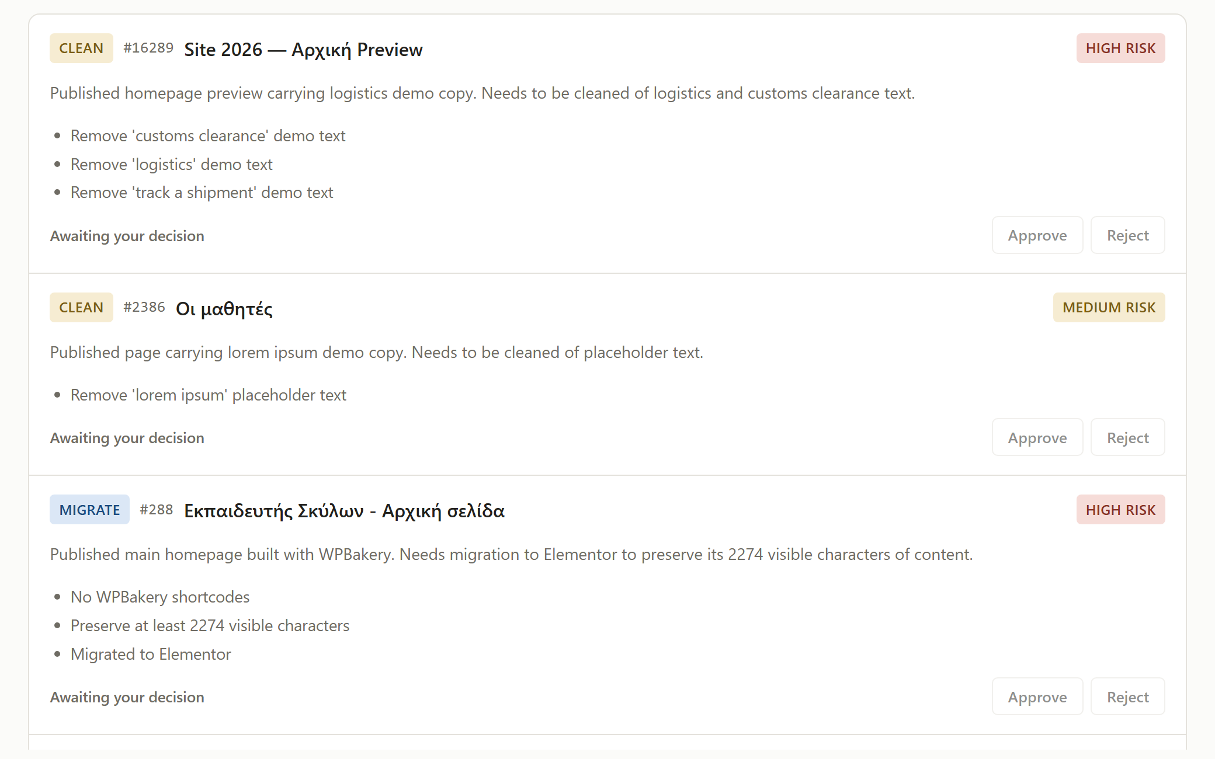Click the #16289 item ID
This screenshot has width=1215, height=759.
tap(148, 48)
